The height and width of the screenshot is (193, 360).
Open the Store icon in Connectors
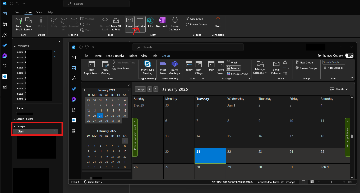pyautogui.click(x=218, y=20)
